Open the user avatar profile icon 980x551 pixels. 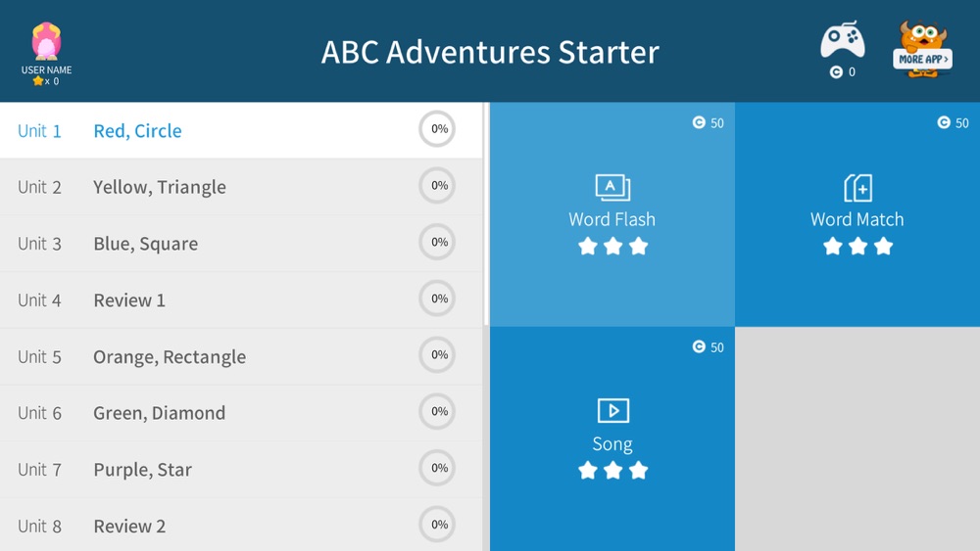point(46,41)
